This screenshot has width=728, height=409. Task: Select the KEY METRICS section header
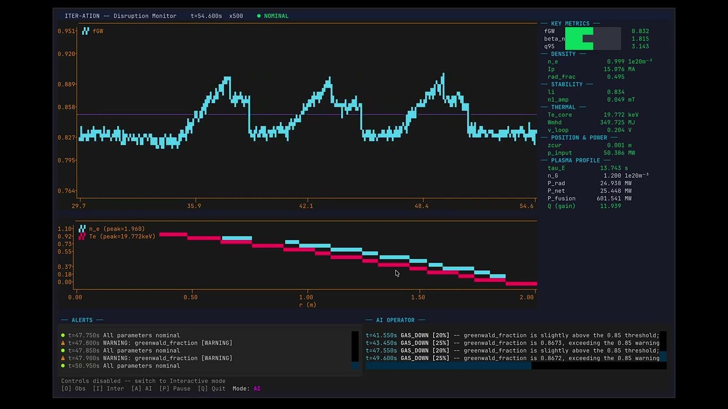(570, 24)
